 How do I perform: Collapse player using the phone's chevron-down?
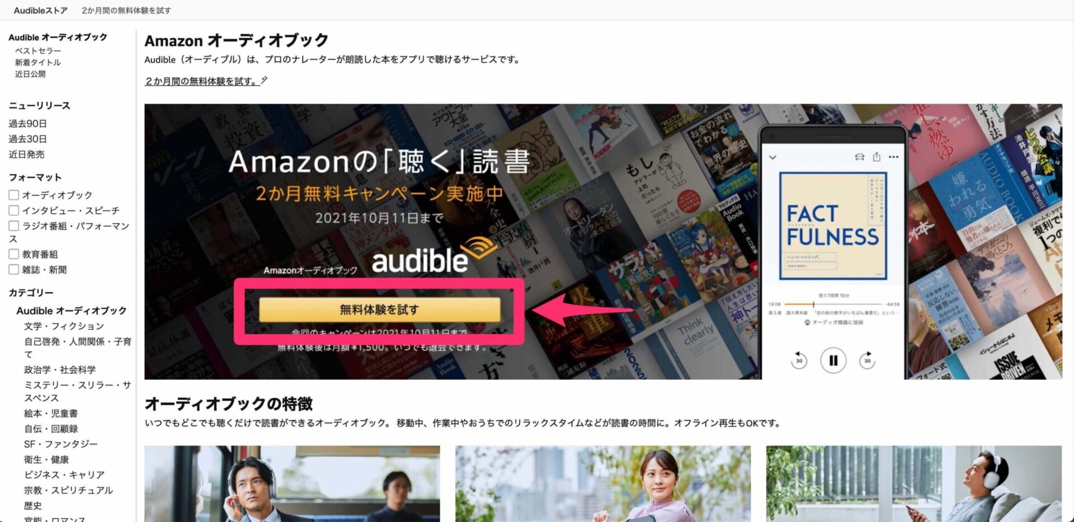(772, 158)
